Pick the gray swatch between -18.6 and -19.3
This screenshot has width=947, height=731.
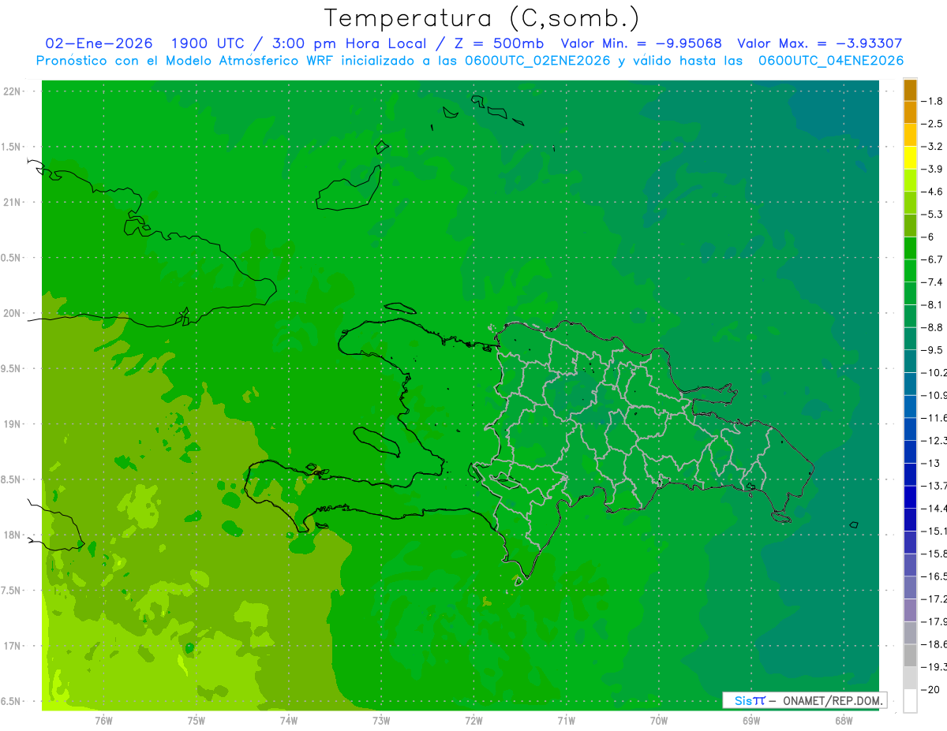tap(910, 655)
